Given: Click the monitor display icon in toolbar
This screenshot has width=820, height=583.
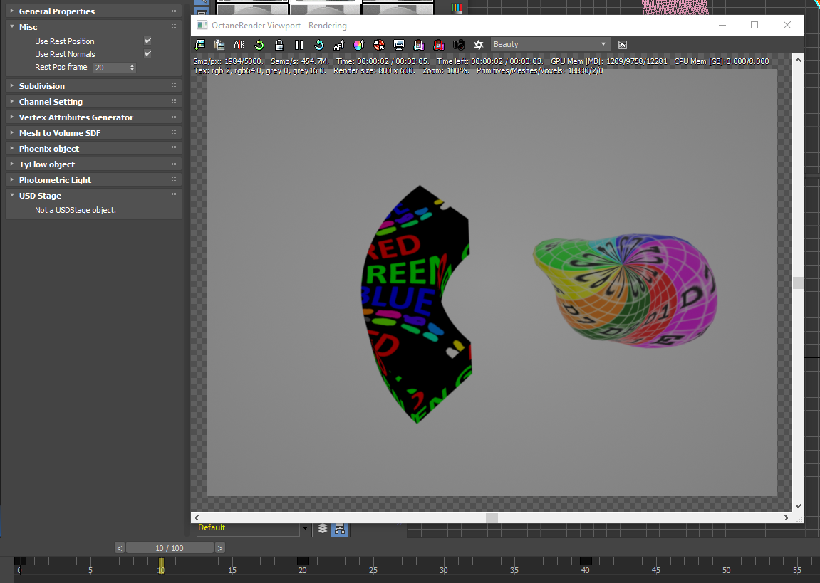Looking at the screenshot, I should [398, 45].
